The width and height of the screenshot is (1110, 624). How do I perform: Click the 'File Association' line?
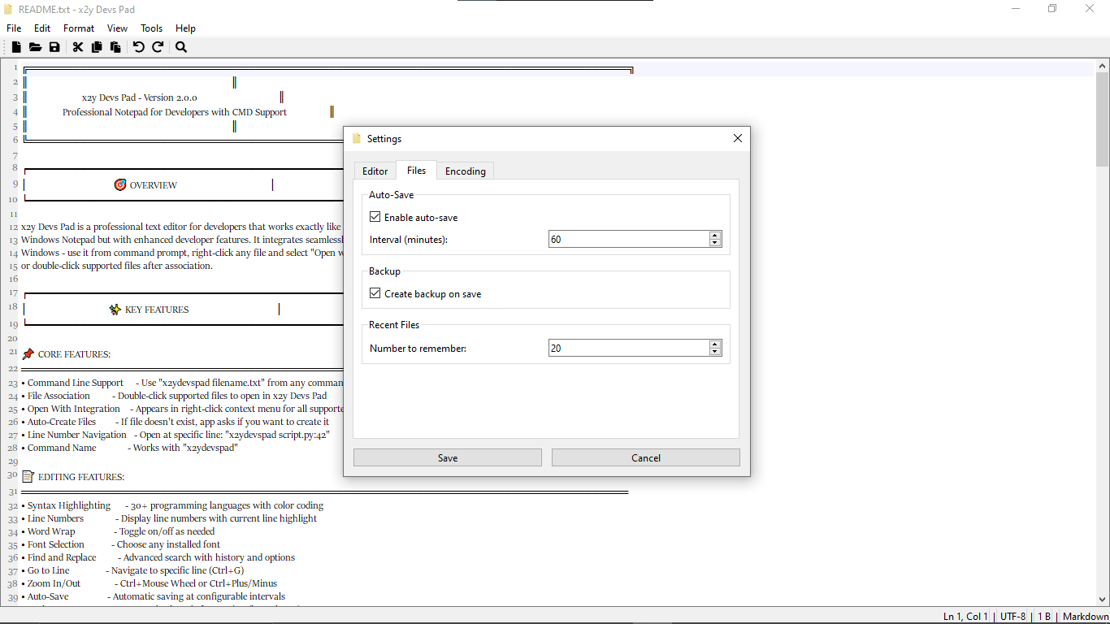[174, 396]
